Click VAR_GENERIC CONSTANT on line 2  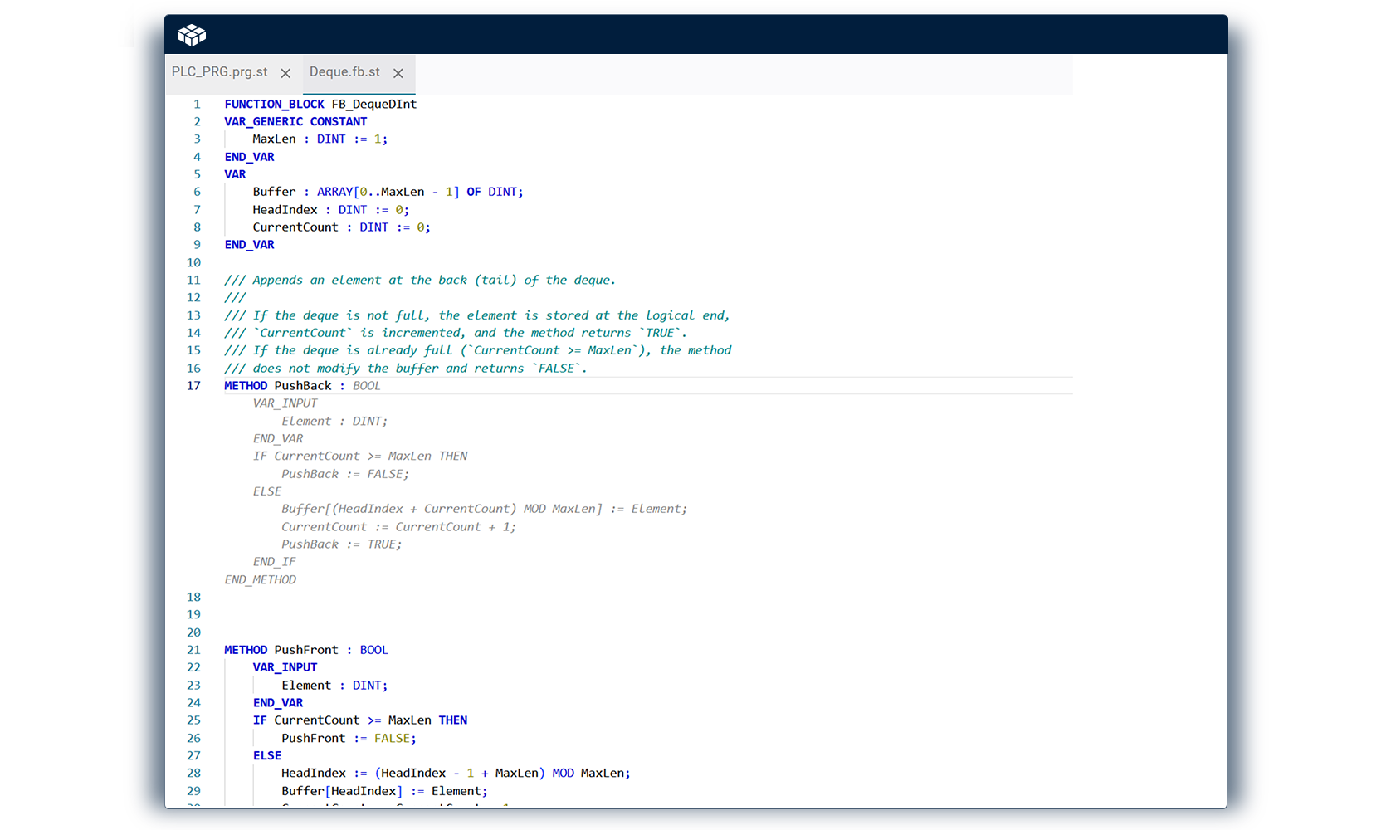[295, 122]
